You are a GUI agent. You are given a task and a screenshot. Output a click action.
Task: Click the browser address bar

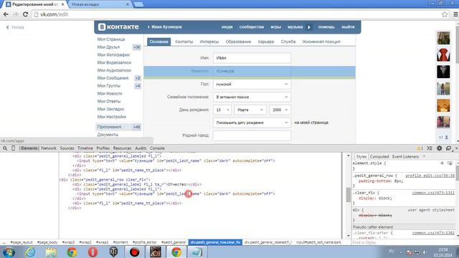coord(236,14)
